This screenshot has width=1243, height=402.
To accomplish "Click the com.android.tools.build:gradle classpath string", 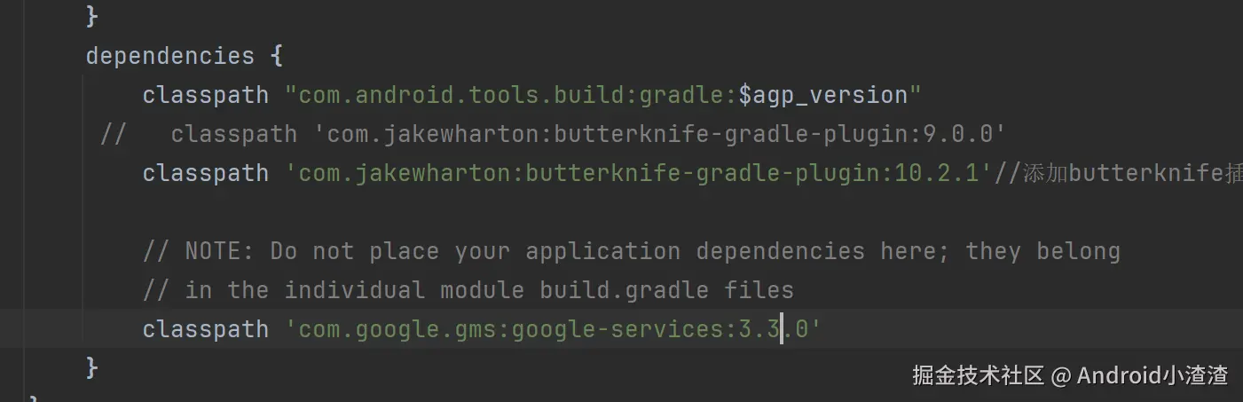I will (603, 95).
